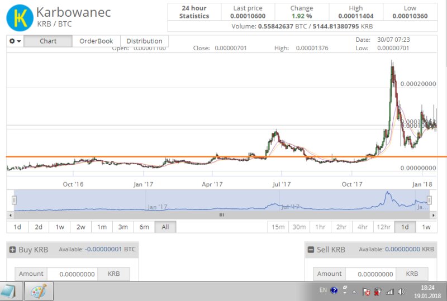Open the Distribution tab
Screen dimensions: 447x301
[x=144, y=41]
